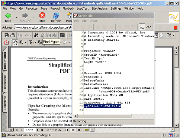The height and width of the screenshot is (138, 180).
Task: Open the Forward button history dropdown
Action: (34, 17)
